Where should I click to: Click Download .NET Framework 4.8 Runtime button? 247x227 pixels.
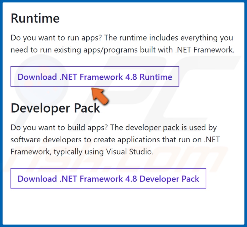click(x=95, y=77)
